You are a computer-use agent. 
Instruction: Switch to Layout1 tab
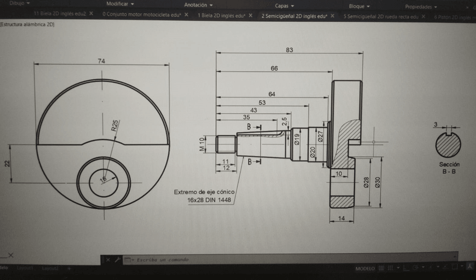click(25, 268)
